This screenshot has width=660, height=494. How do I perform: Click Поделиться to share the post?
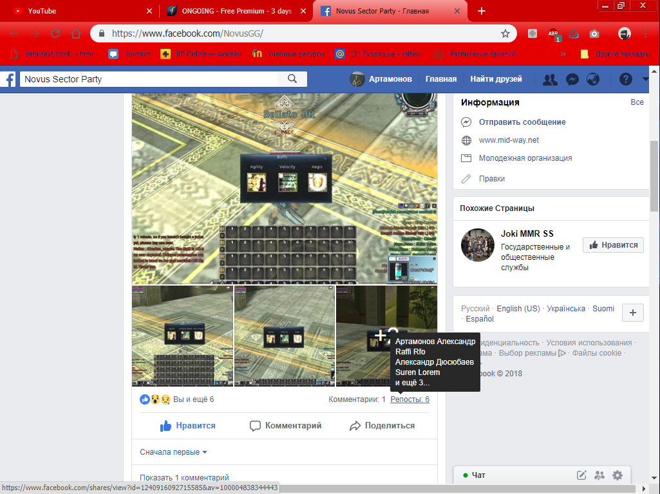(382, 426)
